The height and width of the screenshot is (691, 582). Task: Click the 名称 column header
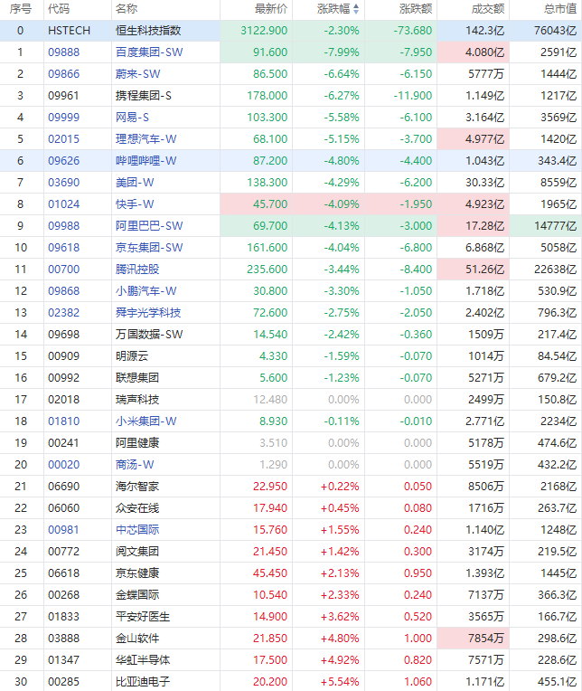pyautogui.click(x=127, y=9)
